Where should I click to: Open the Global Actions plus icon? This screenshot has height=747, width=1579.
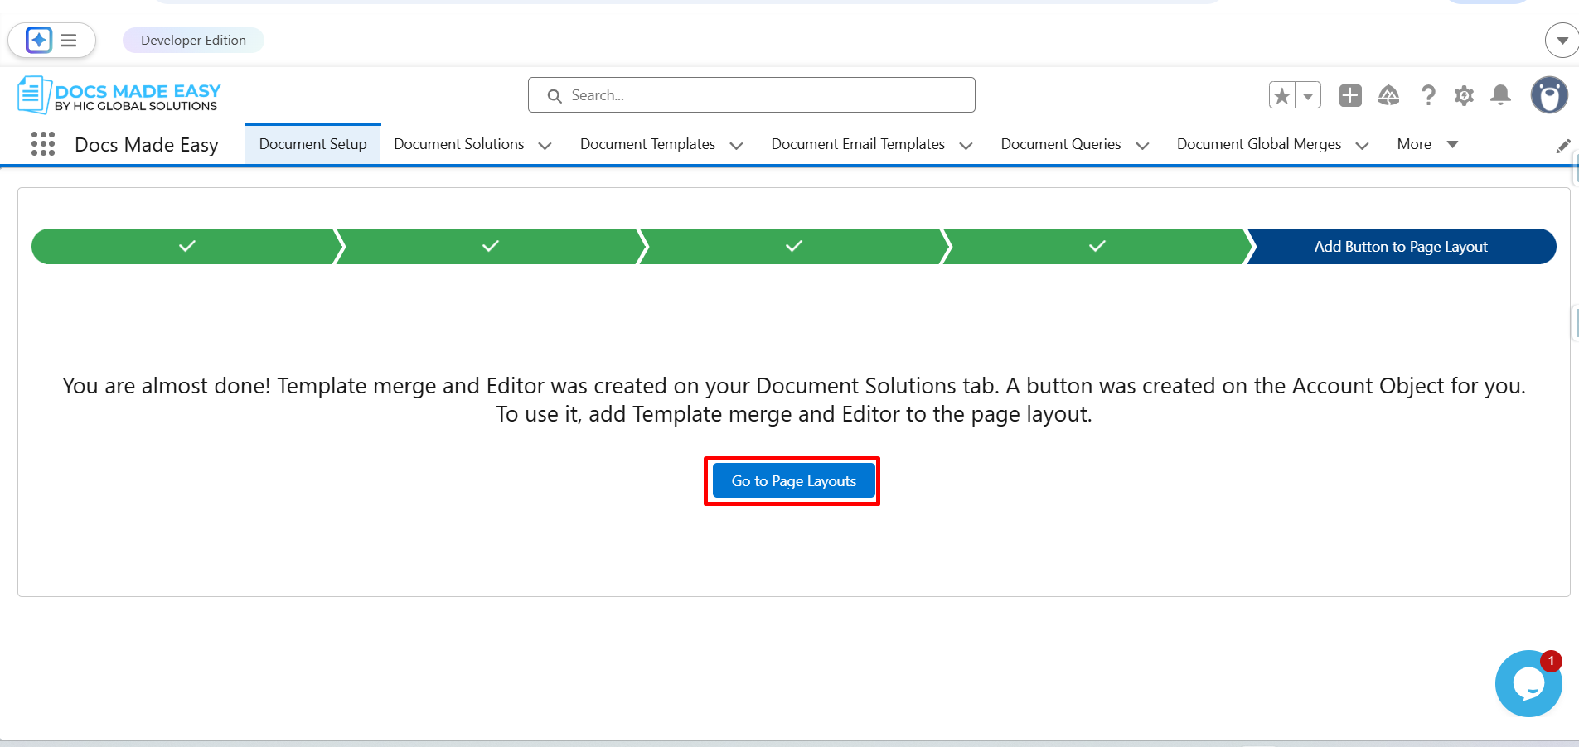1350,96
